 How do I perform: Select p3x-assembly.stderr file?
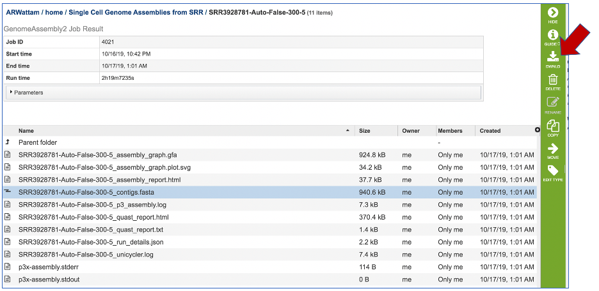[x=49, y=267]
